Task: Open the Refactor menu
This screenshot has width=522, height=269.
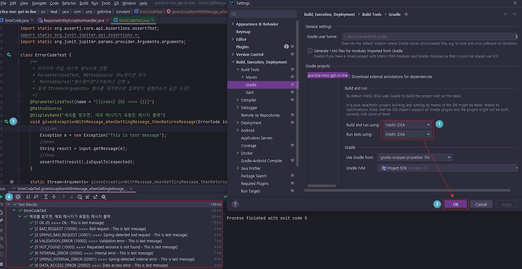Action: point(69,3)
